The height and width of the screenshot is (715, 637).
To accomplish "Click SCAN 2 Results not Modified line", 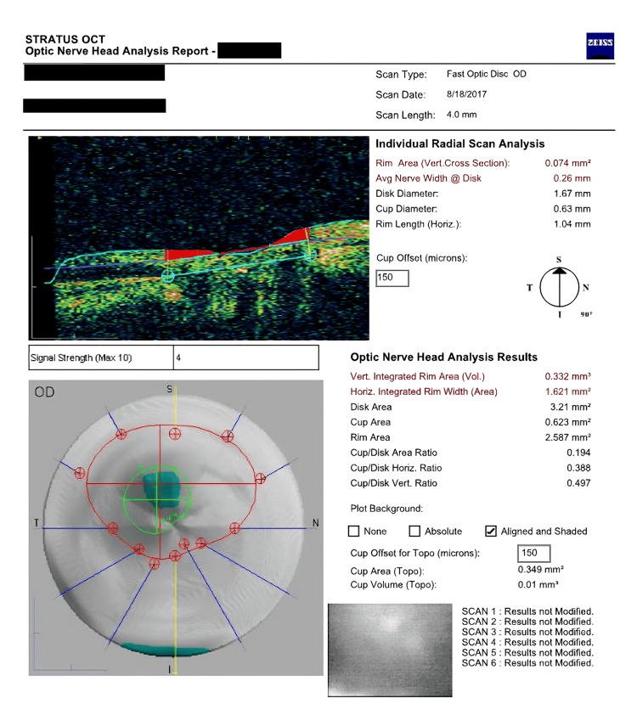I will [527, 622].
